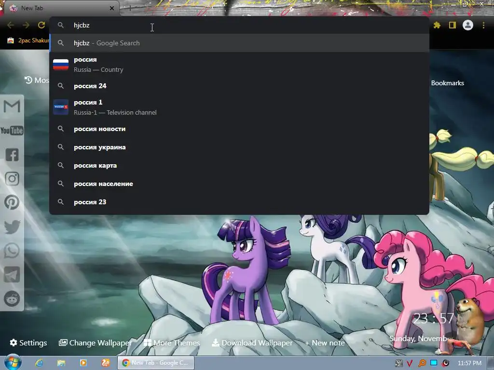Open More Themes link
The width and height of the screenshot is (494, 370).
172,343
